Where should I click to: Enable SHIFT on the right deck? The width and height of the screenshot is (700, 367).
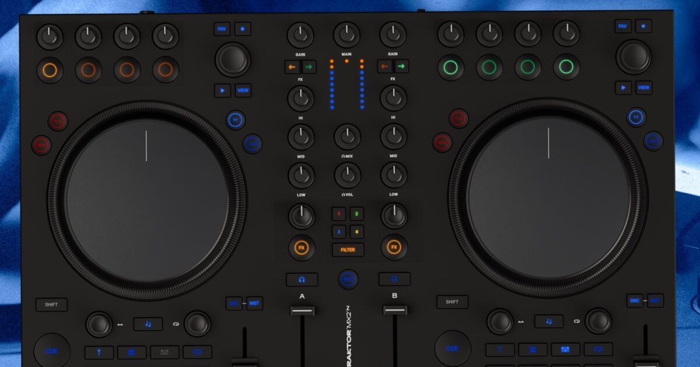click(x=452, y=302)
